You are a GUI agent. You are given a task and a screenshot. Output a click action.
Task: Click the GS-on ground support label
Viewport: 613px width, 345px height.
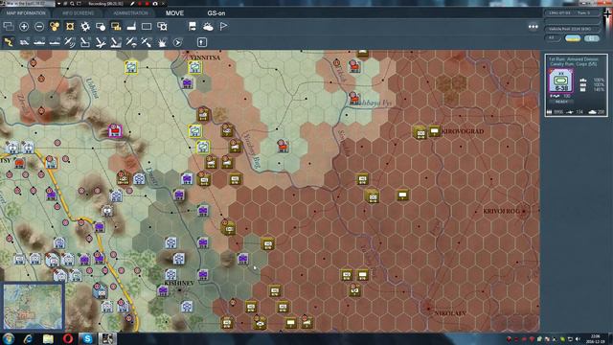216,13
